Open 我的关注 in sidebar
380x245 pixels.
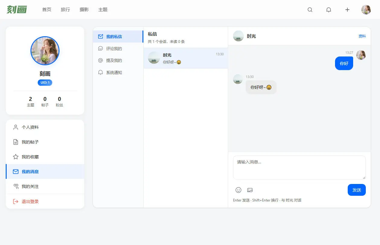[45, 186]
